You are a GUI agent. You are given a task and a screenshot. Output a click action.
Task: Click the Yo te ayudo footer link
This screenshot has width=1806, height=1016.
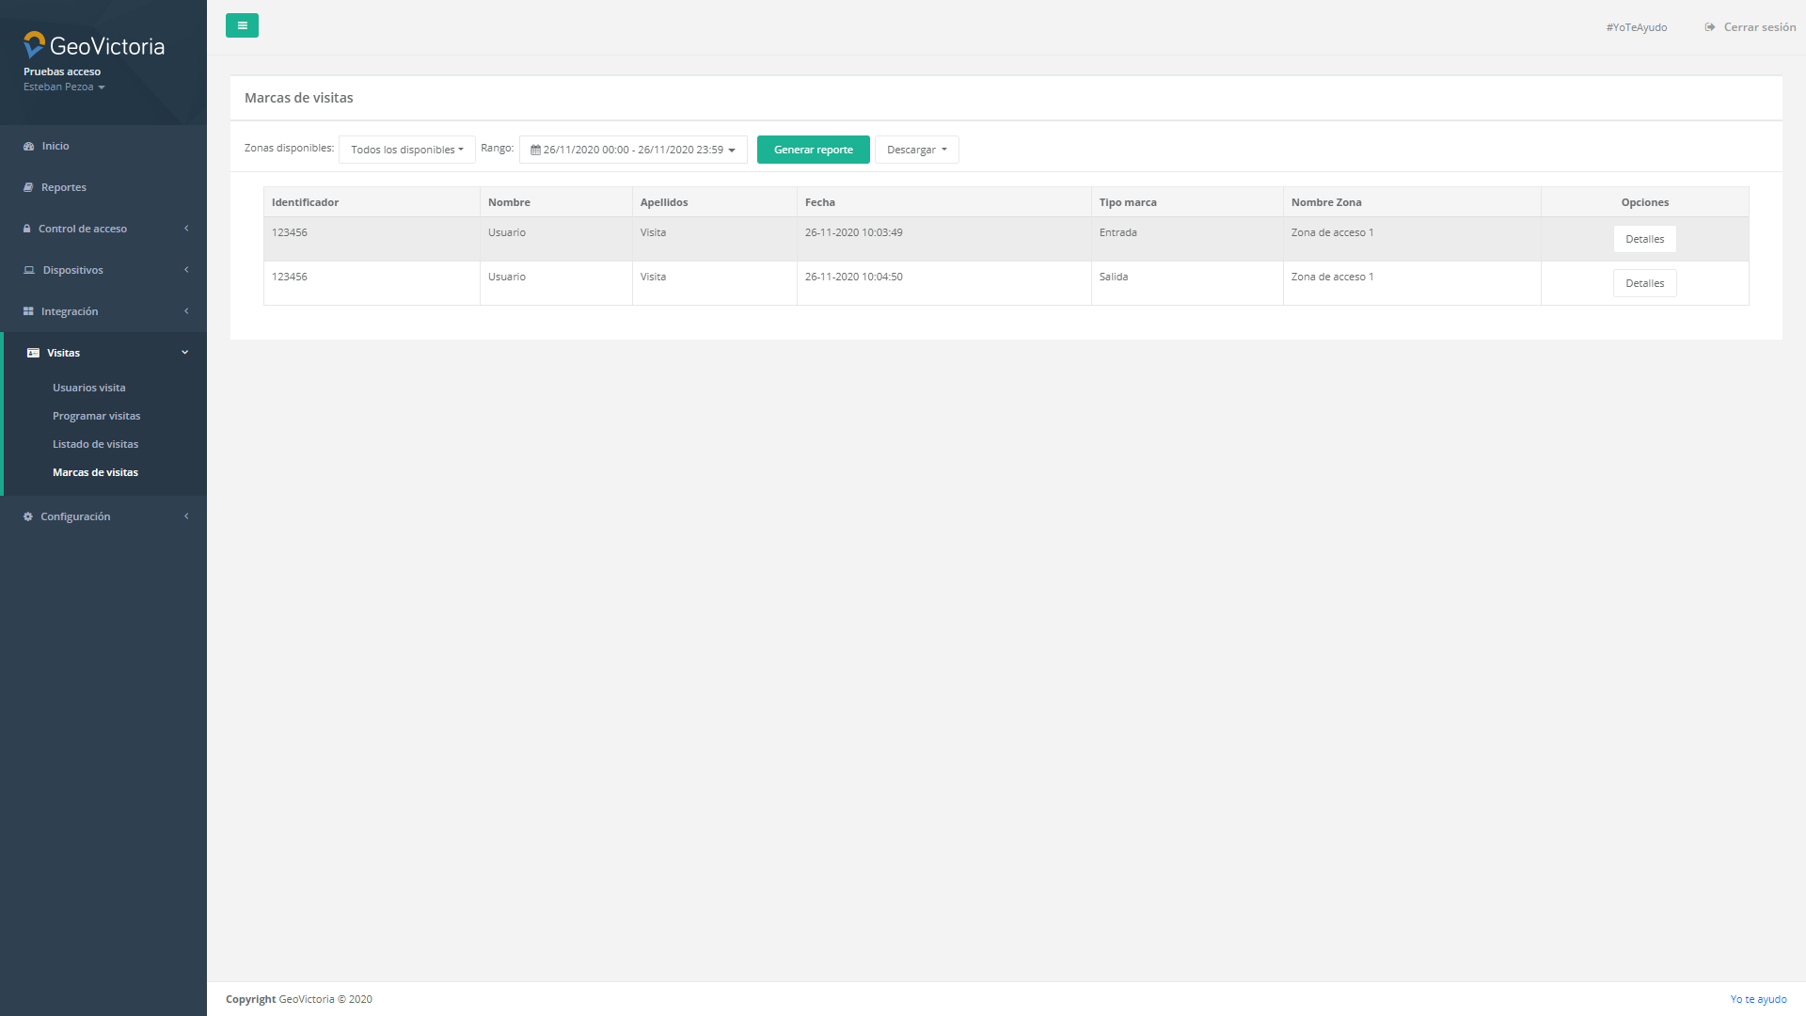1757,999
